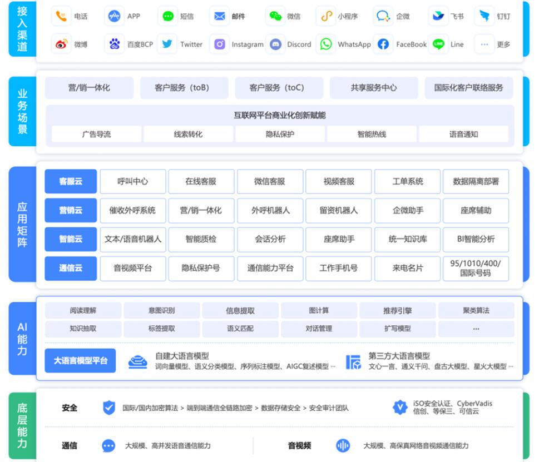539x462 pixels.
Task: Click the DingTalk (钉钉) icon
Action: (484, 16)
